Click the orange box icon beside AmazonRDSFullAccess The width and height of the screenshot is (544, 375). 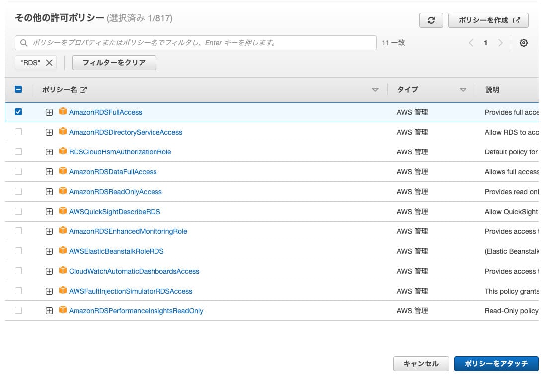tap(63, 112)
